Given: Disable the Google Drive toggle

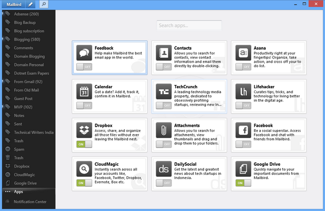Looking at the screenshot, I should [x=243, y=183].
